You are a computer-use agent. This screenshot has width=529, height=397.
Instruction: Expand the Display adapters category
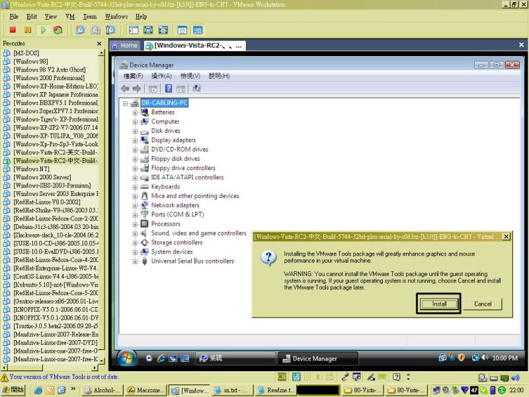click(135, 140)
